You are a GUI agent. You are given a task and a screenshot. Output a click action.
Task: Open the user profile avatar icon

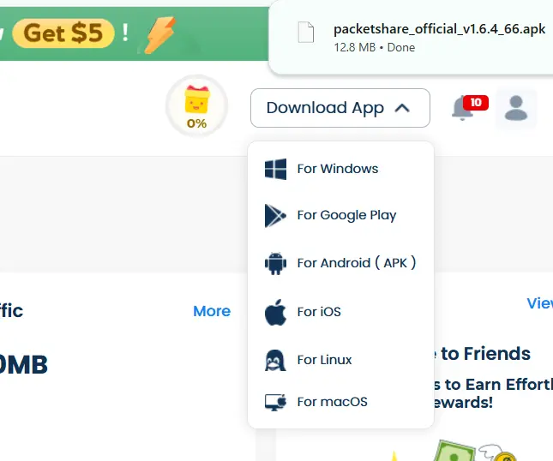tap(516, 108)
